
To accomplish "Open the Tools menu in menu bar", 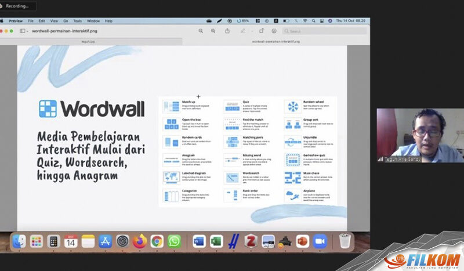I will 77,21.
